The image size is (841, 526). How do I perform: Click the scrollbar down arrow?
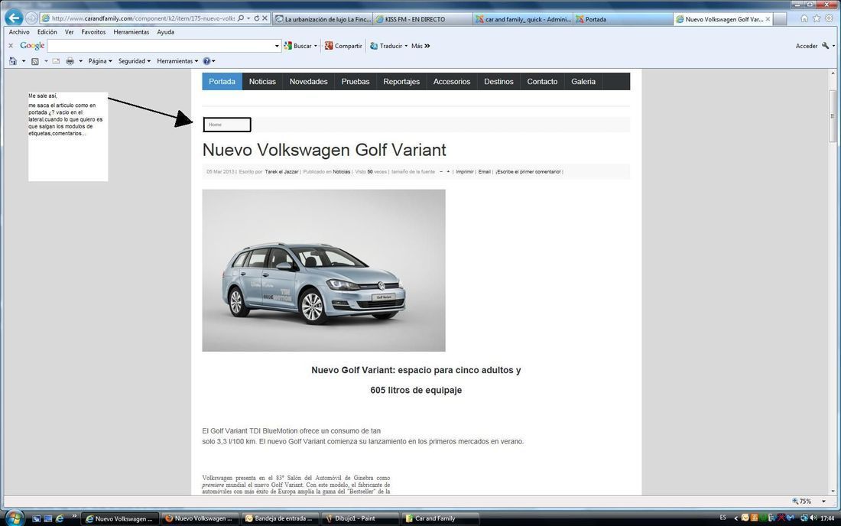(x=833, y=491)
